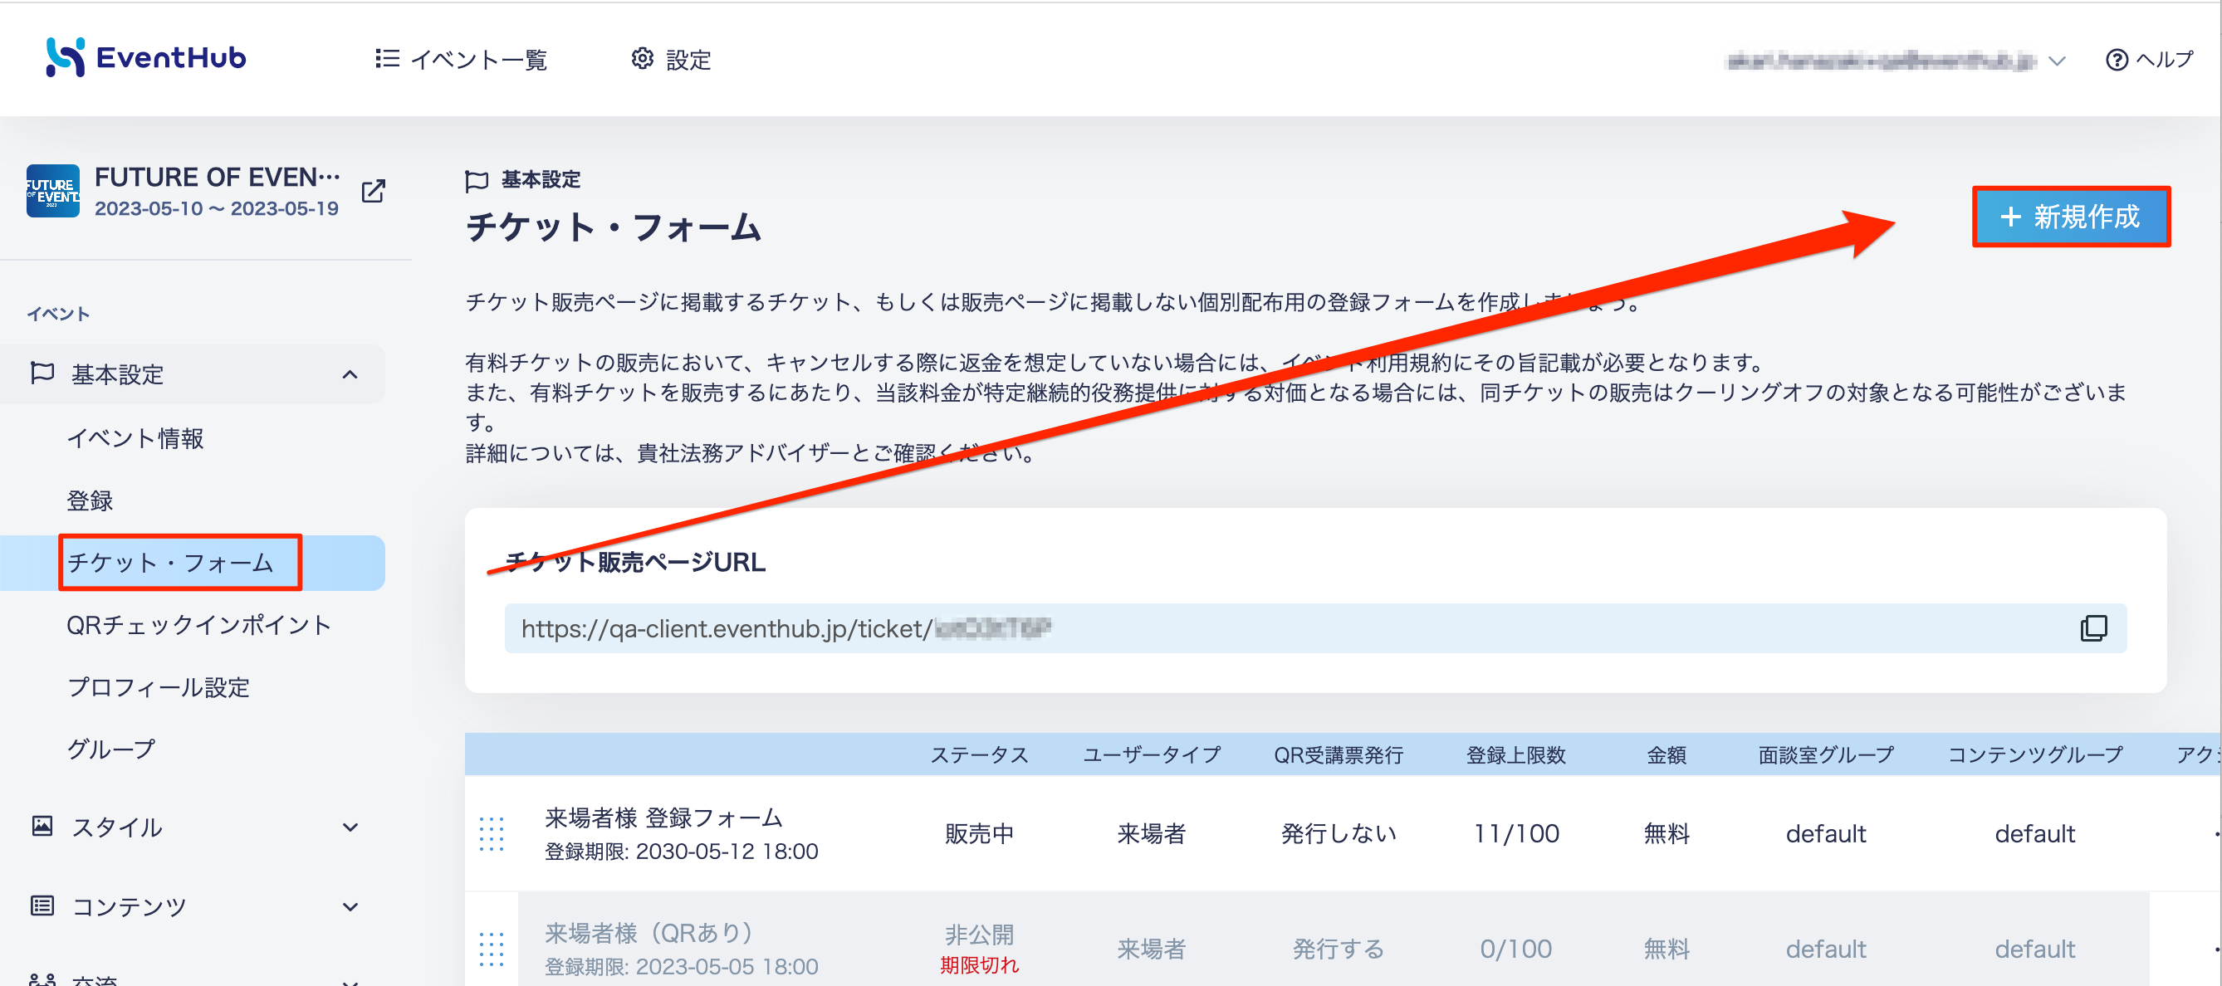Viewport: 2222px width, 986px height.
Task: Click the drag handle for 来場者様 登録フォーム
Action: (x=492, y=833)
